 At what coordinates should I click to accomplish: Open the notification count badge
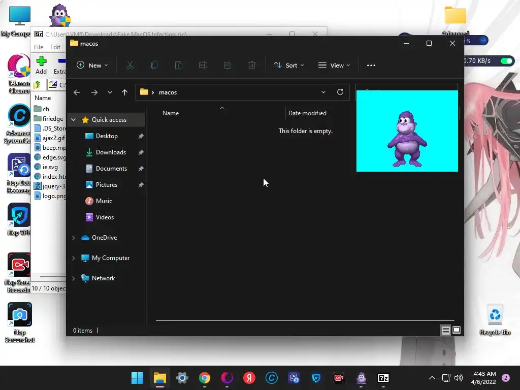pyautogui.click(x=506, y=378)
